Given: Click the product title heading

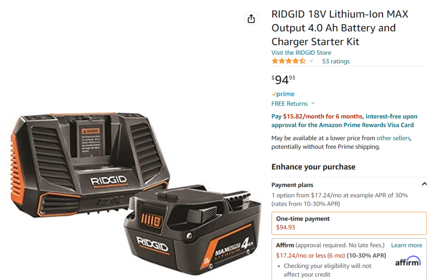Looking at the screenshot, I should 340,28.
